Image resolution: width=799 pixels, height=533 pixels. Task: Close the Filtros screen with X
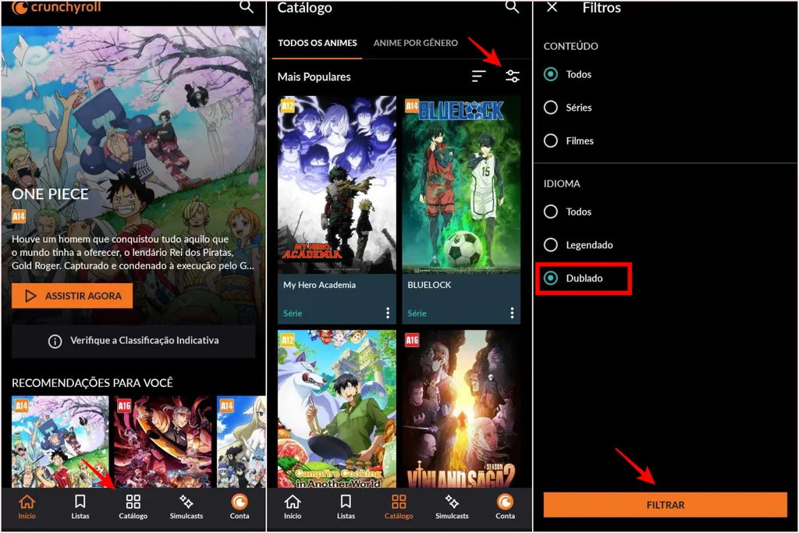552,8
